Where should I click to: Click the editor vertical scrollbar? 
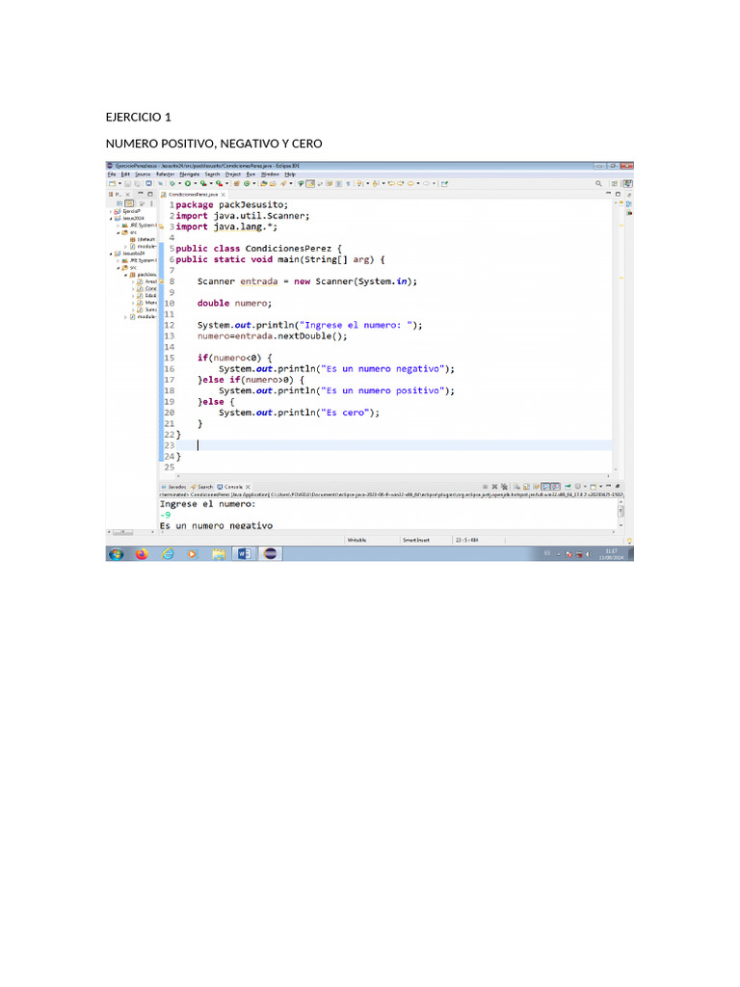[x=616, y=336]
